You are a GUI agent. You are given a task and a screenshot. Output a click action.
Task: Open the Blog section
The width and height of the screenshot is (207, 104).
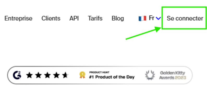click(x=118, y=18)
